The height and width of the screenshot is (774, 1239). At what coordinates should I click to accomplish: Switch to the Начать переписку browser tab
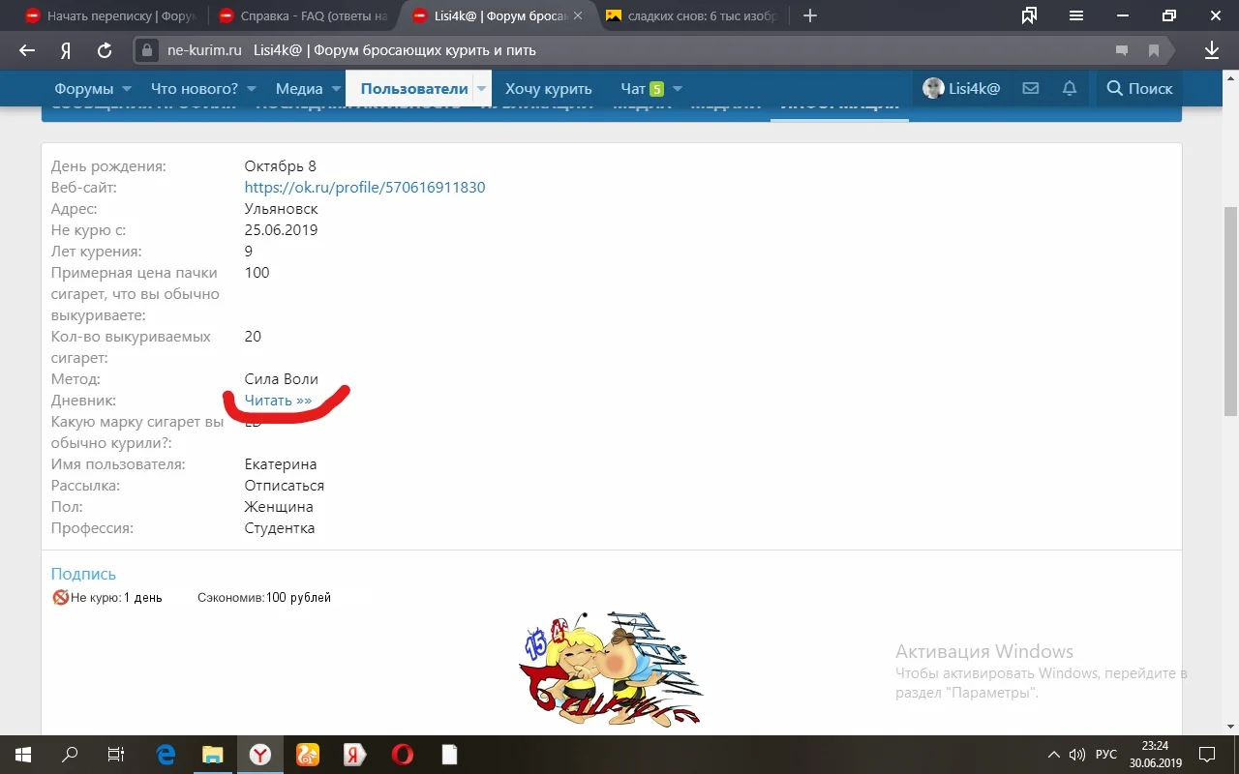[x=111, y=15]
